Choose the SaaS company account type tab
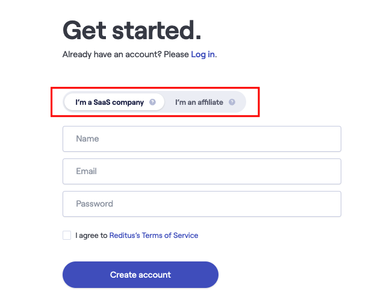Screen dimensions: 381x300 114,102
